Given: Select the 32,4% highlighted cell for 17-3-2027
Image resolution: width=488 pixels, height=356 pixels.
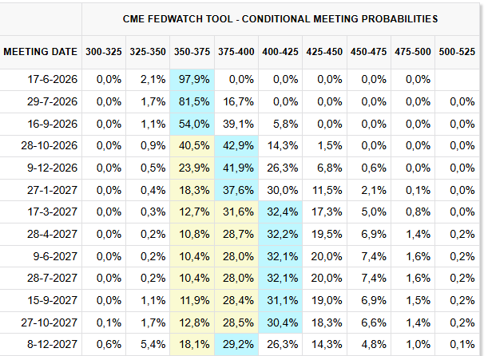Looking at the screenshot, I should pos(280,212).
